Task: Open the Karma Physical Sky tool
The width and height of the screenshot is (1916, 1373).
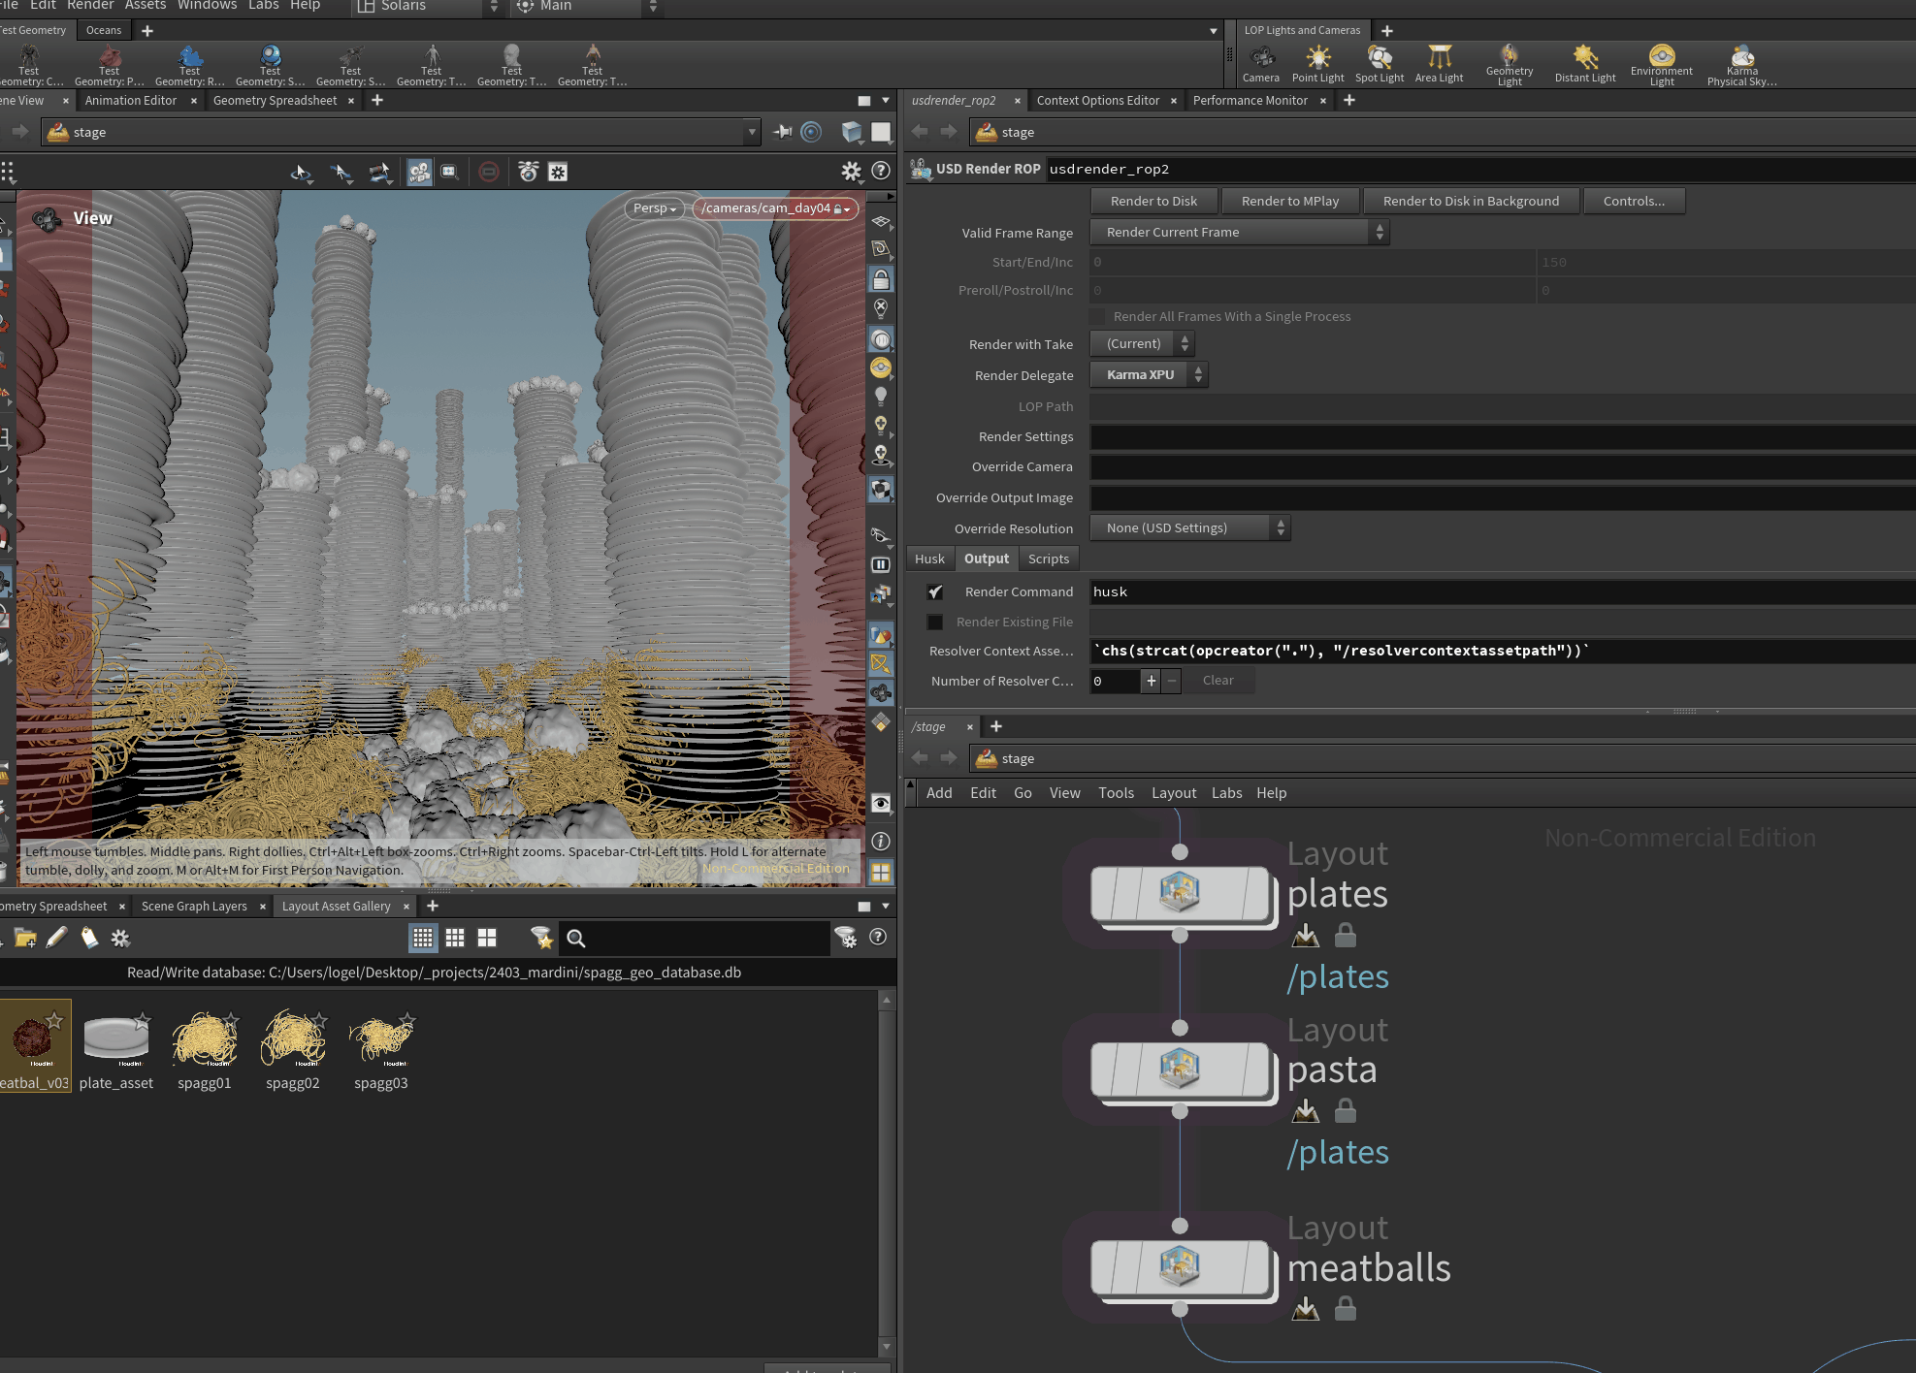Action: 1741,64
